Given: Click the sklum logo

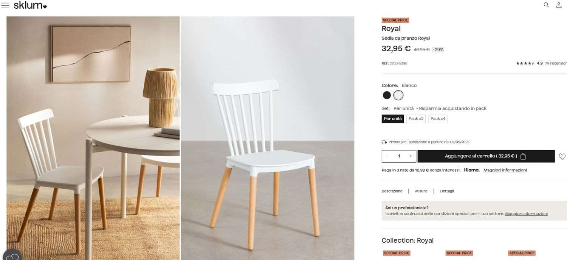Looking at the screenshot, I should (30, 5).
